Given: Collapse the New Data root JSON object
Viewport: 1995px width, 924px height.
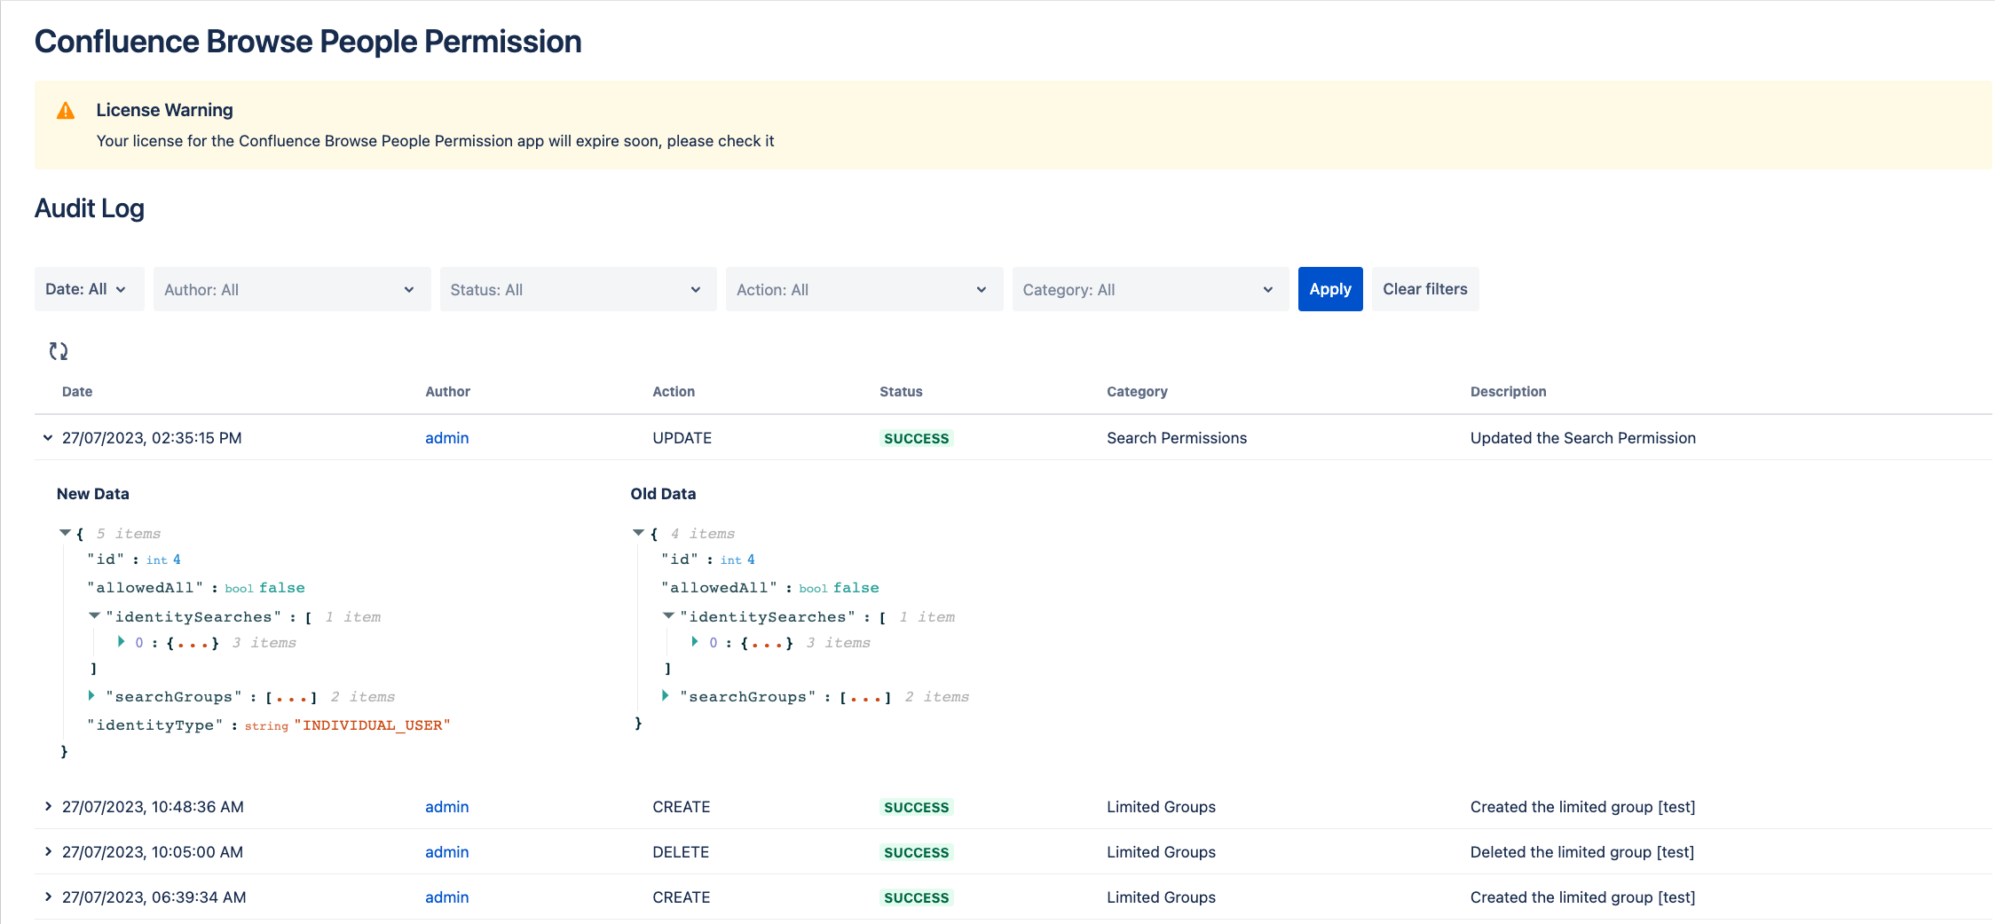Looking at the screenshot, I should click(65, 533).
